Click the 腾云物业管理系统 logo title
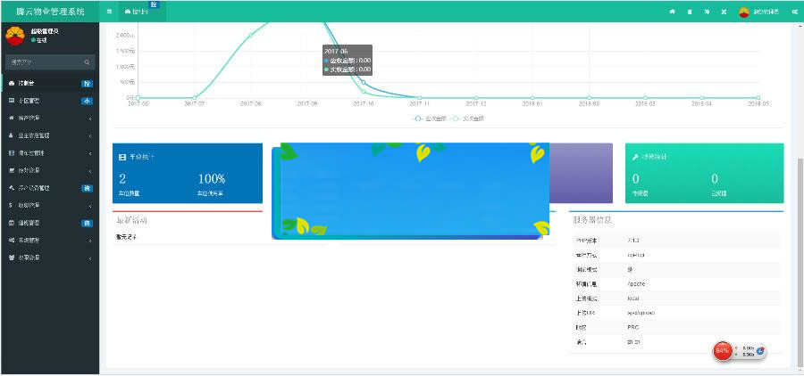Viewport: 804px width, 376px height. (x=49, y=12)
